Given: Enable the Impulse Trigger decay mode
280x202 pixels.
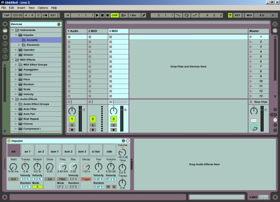Looking at the screenshot, I should pyautogui.click(x=86, y=179).
